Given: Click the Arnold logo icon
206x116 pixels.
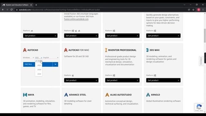Looking at the screenshot, I should tap(148, 95).
